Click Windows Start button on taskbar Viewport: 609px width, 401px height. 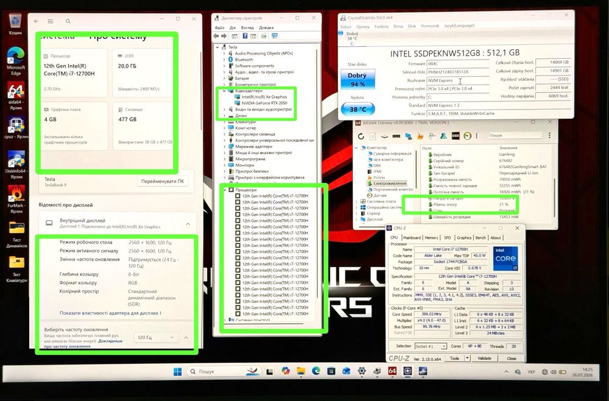point(177,372)
